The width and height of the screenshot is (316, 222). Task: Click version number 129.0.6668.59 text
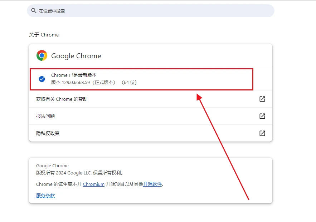pos(76,83)
